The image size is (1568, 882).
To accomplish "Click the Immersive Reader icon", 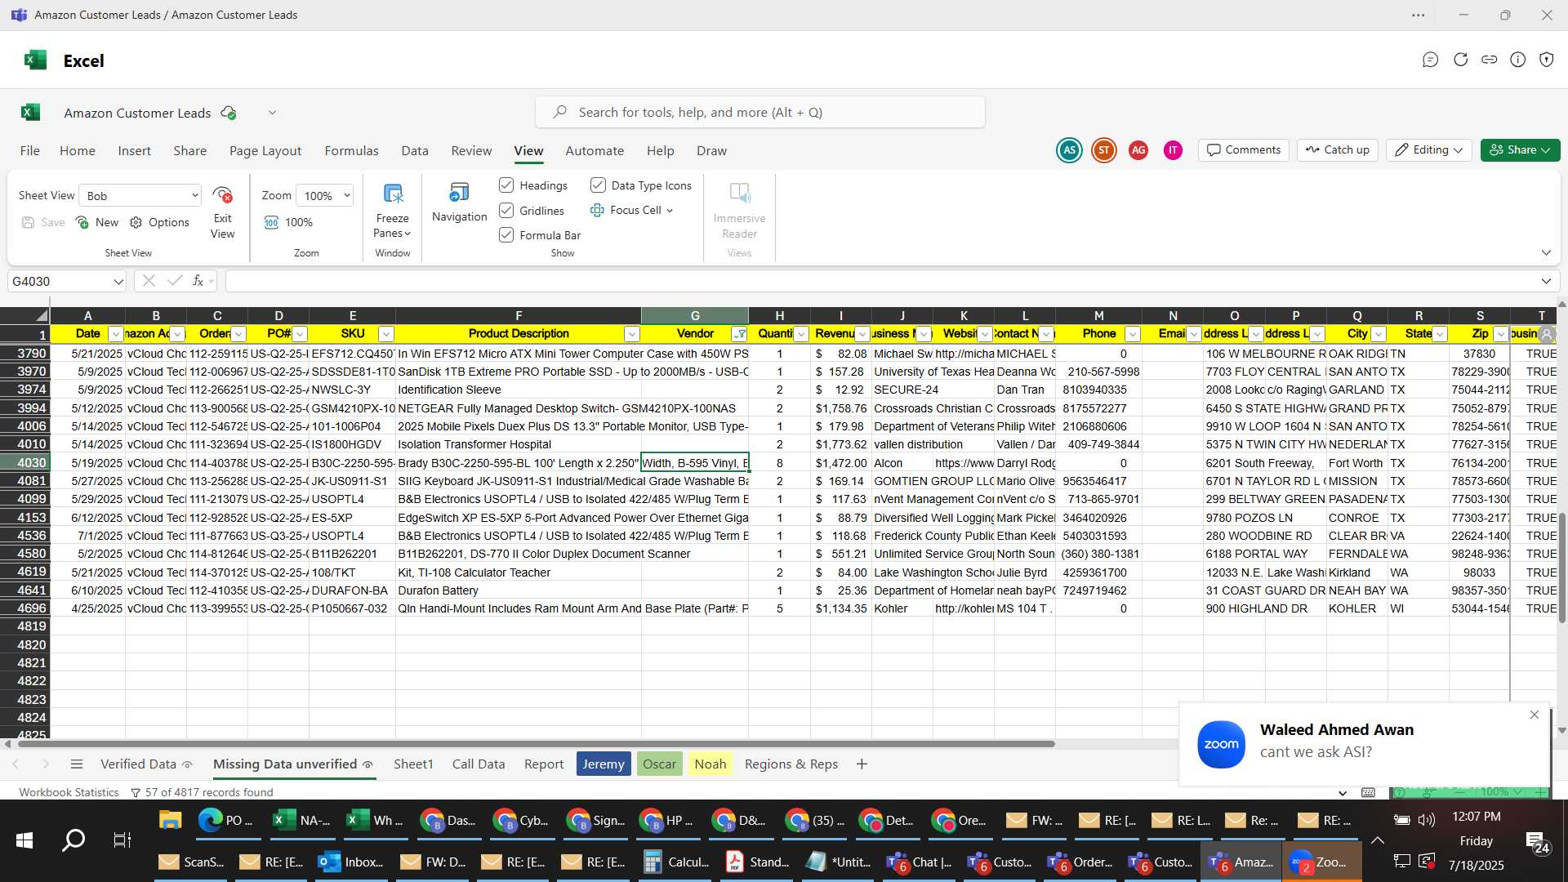I will point(739,194).
